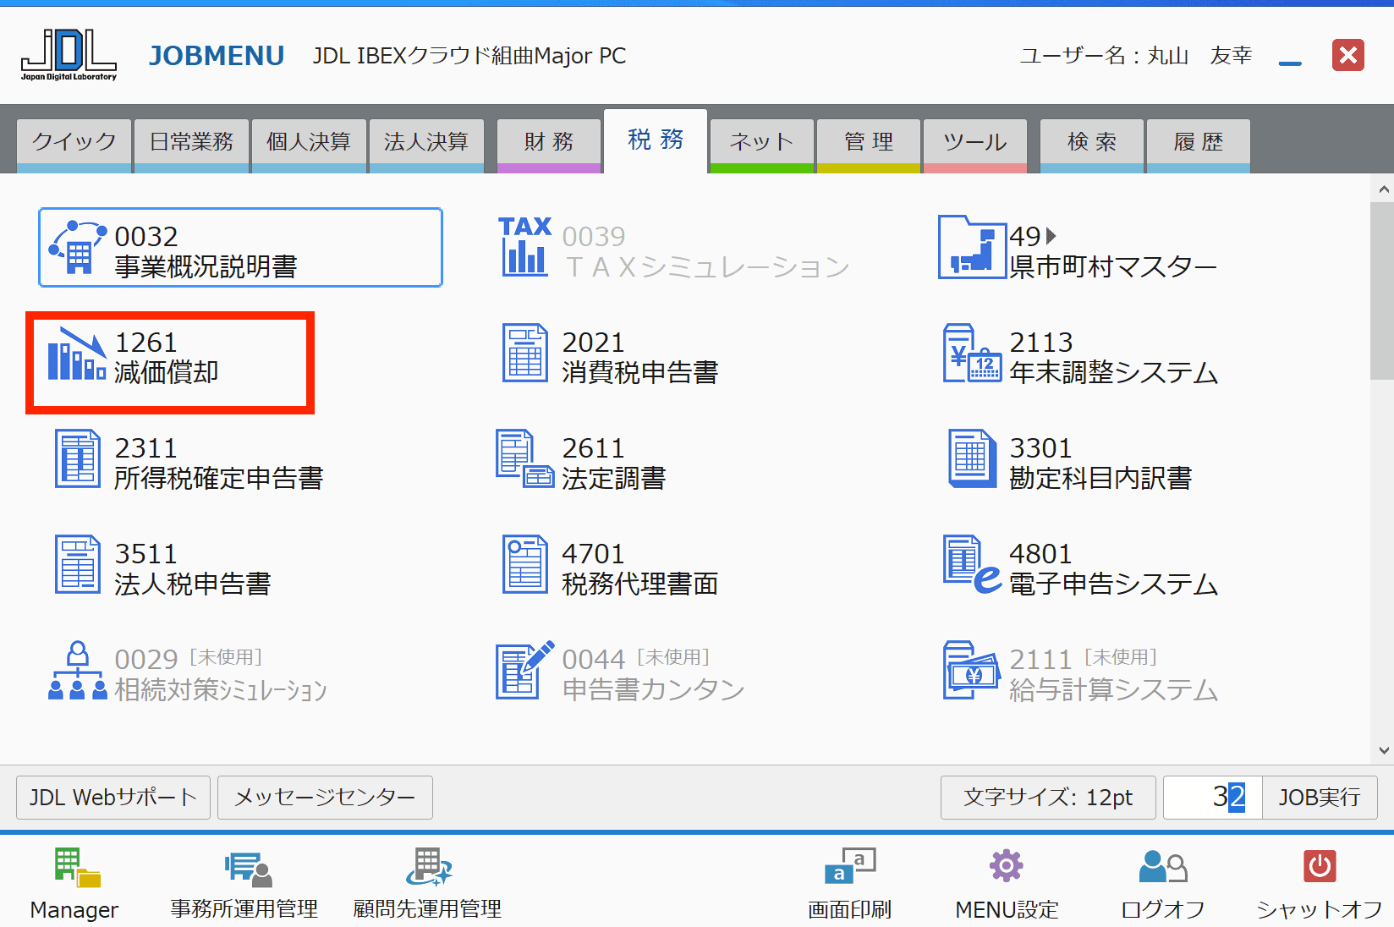Click the 減価償却 label text
The height and width of the screenshot is (927, 1394).
tap(167, 372)
